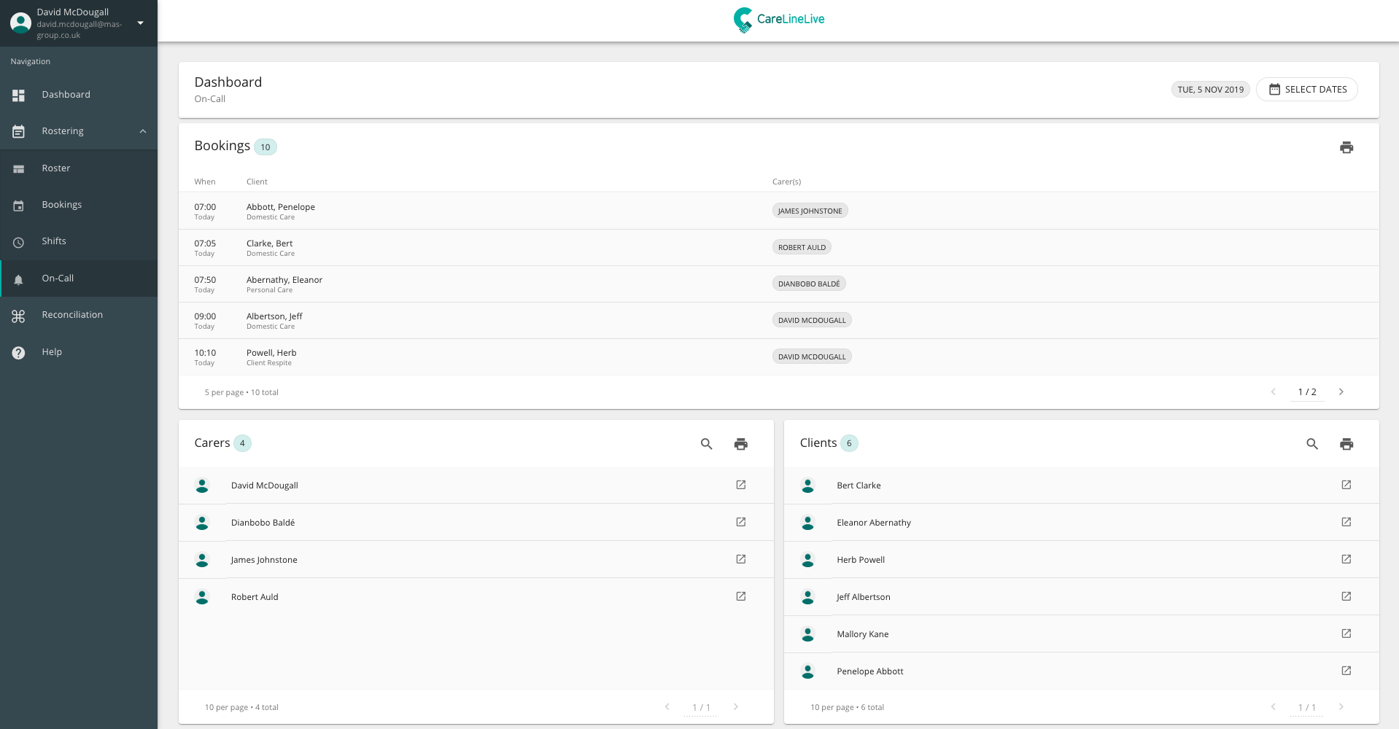The height and width of the screenshot is (729, 1399).
Task: Go to next page of Bookings
Action: [1341, 392]
